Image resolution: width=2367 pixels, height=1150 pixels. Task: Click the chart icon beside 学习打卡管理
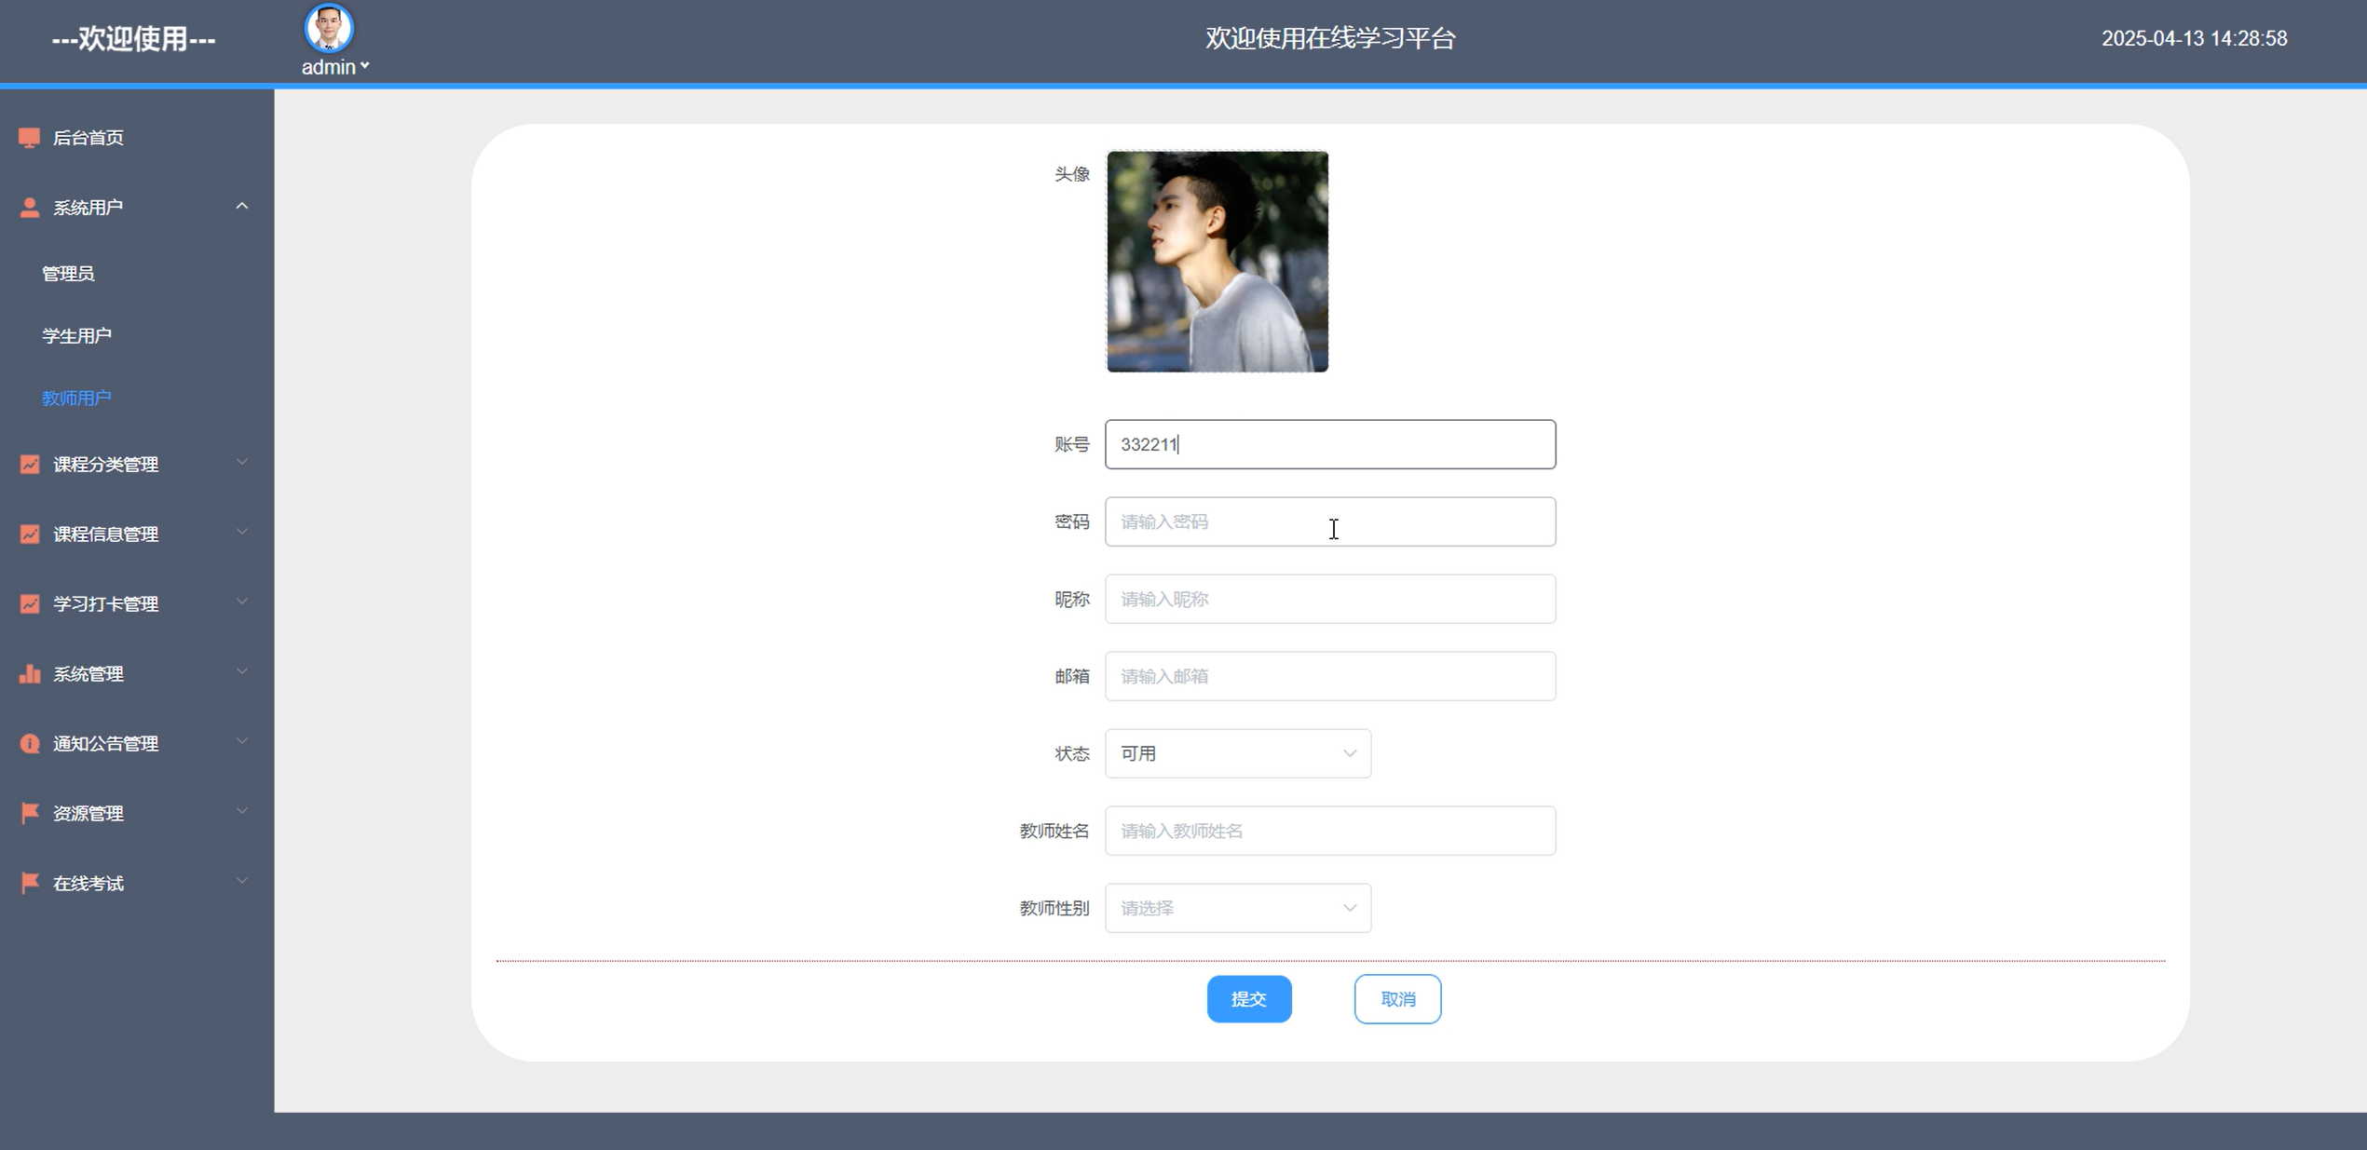[x=29, y=603]
